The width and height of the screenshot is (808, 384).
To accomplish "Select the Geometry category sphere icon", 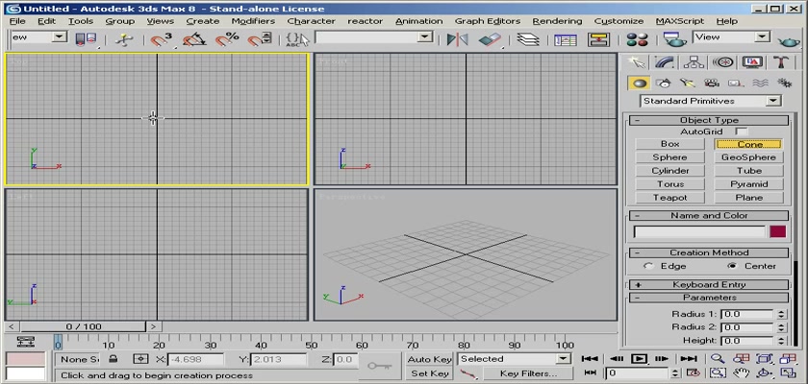I will point(639,83).
